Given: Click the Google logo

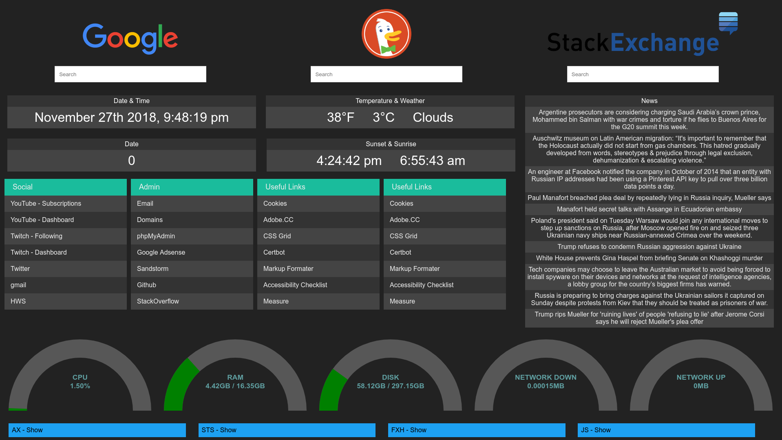Looking at the screenshot, I should coord(130,38).
